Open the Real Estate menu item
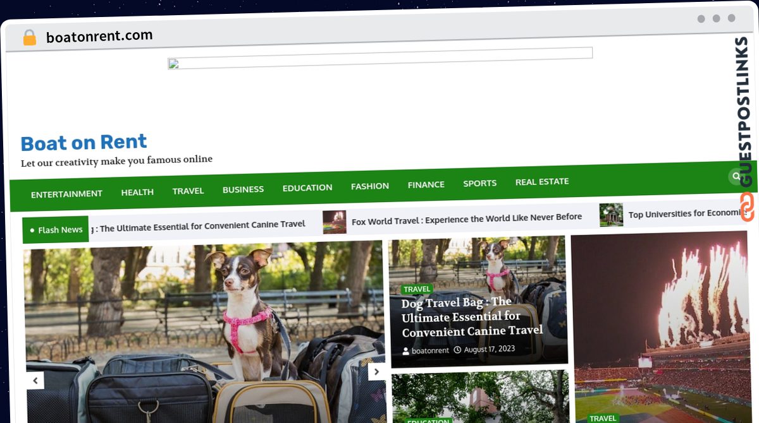Image resolution: width=759 pixels, height=423 pixels. [x=542, y=181]
